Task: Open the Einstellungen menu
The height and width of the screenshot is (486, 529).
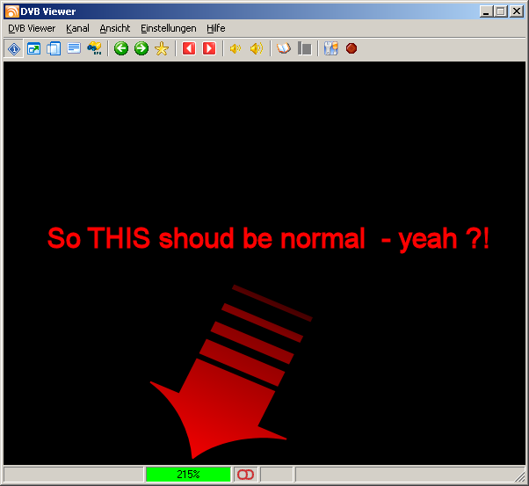Action: click(x=169, y=28)
